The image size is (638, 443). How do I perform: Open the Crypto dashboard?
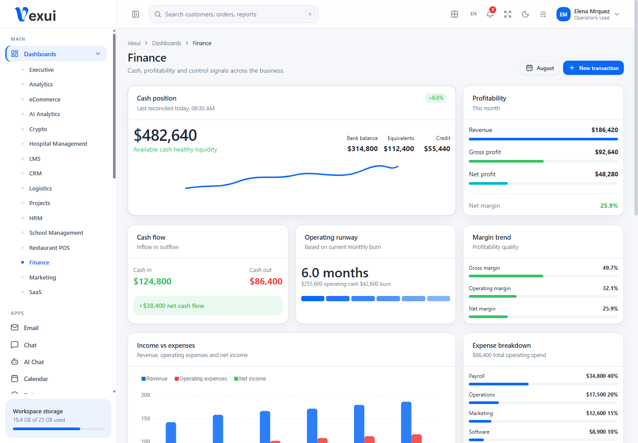[38, 129]
